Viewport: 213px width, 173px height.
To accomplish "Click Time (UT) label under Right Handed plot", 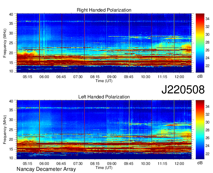I will click(x=104, y=81).
